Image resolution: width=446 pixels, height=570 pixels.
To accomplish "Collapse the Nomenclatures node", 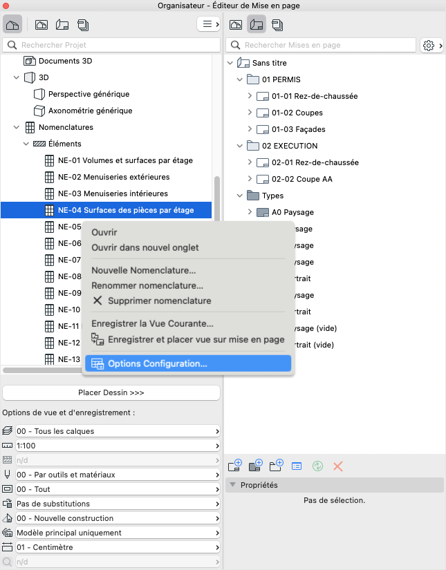I will 17,127.
